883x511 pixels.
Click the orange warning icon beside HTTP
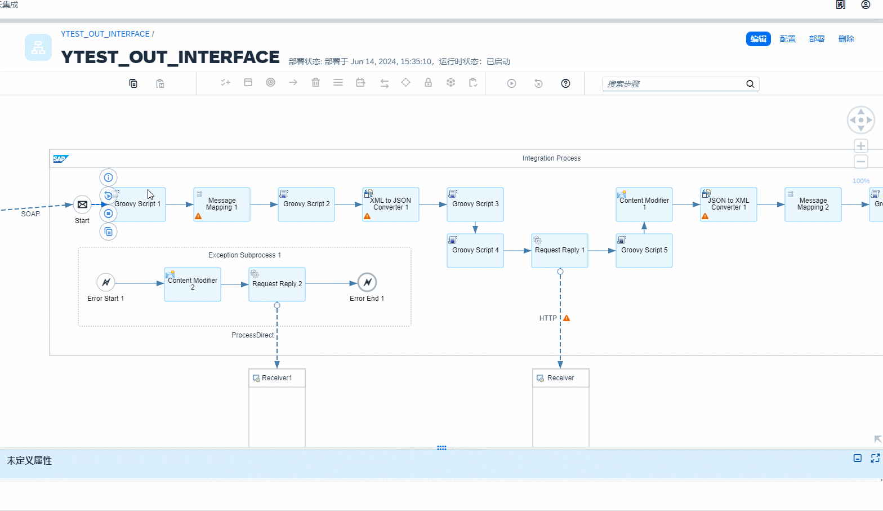click(x=567, y=318)
